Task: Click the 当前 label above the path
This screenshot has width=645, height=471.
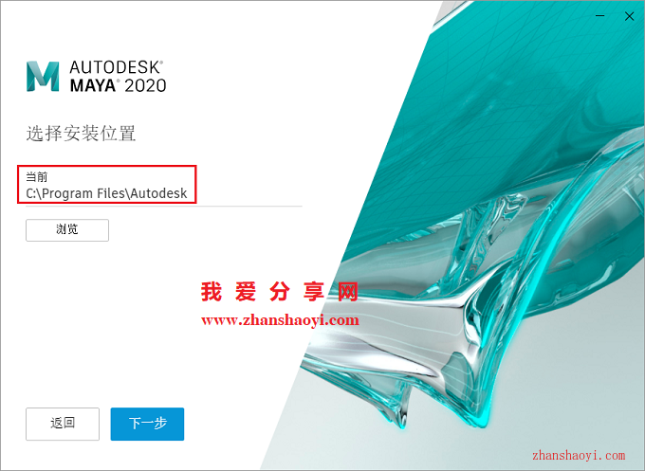Action: (x=37, y=176)
